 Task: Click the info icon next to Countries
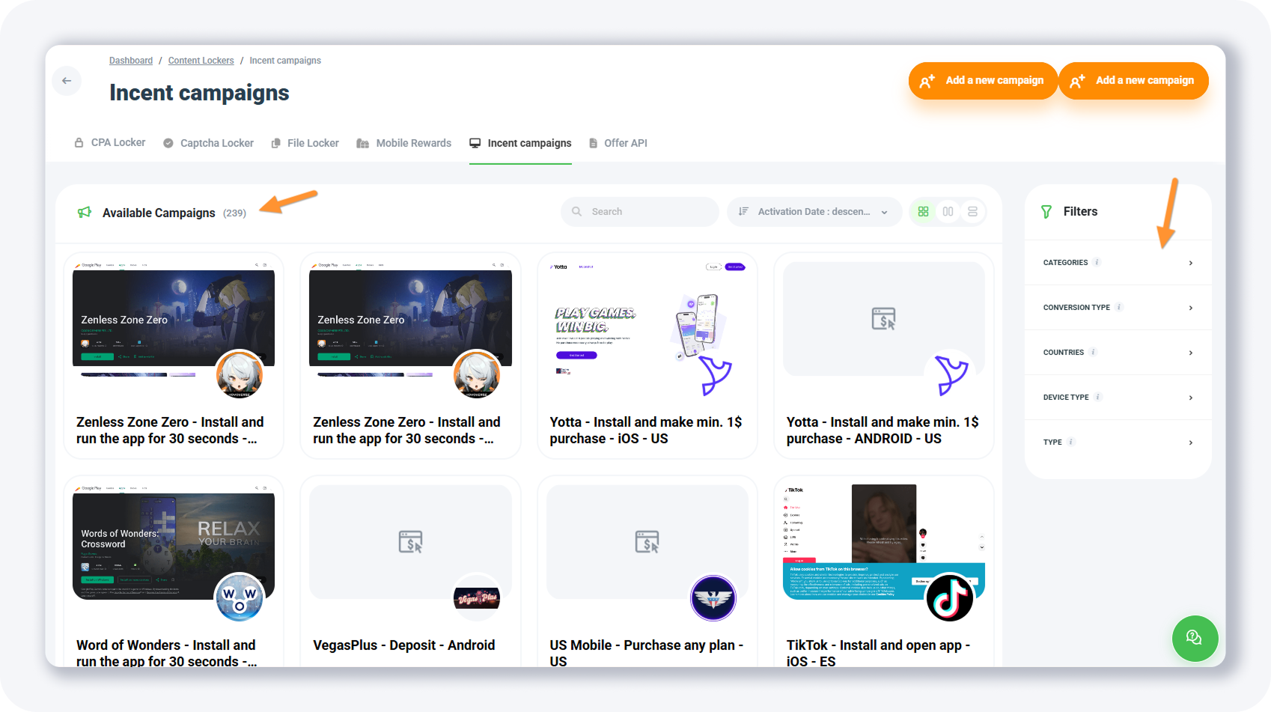pos(1093,353)
